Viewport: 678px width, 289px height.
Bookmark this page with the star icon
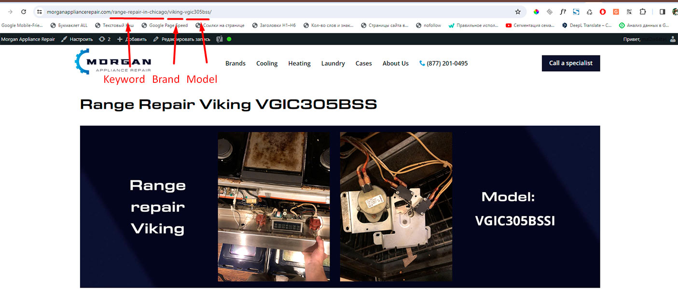[518, 12]
